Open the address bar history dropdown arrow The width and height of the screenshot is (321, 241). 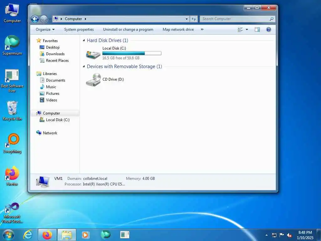click(x=187, y=19)
